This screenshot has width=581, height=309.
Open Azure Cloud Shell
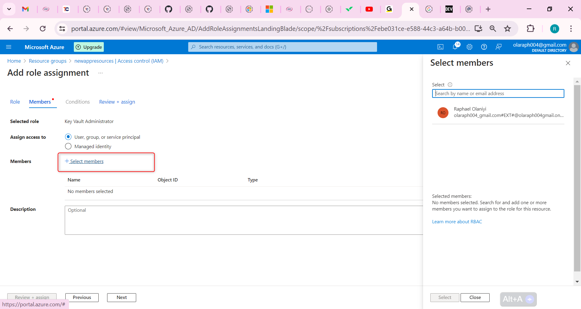(x=441, y=47)
